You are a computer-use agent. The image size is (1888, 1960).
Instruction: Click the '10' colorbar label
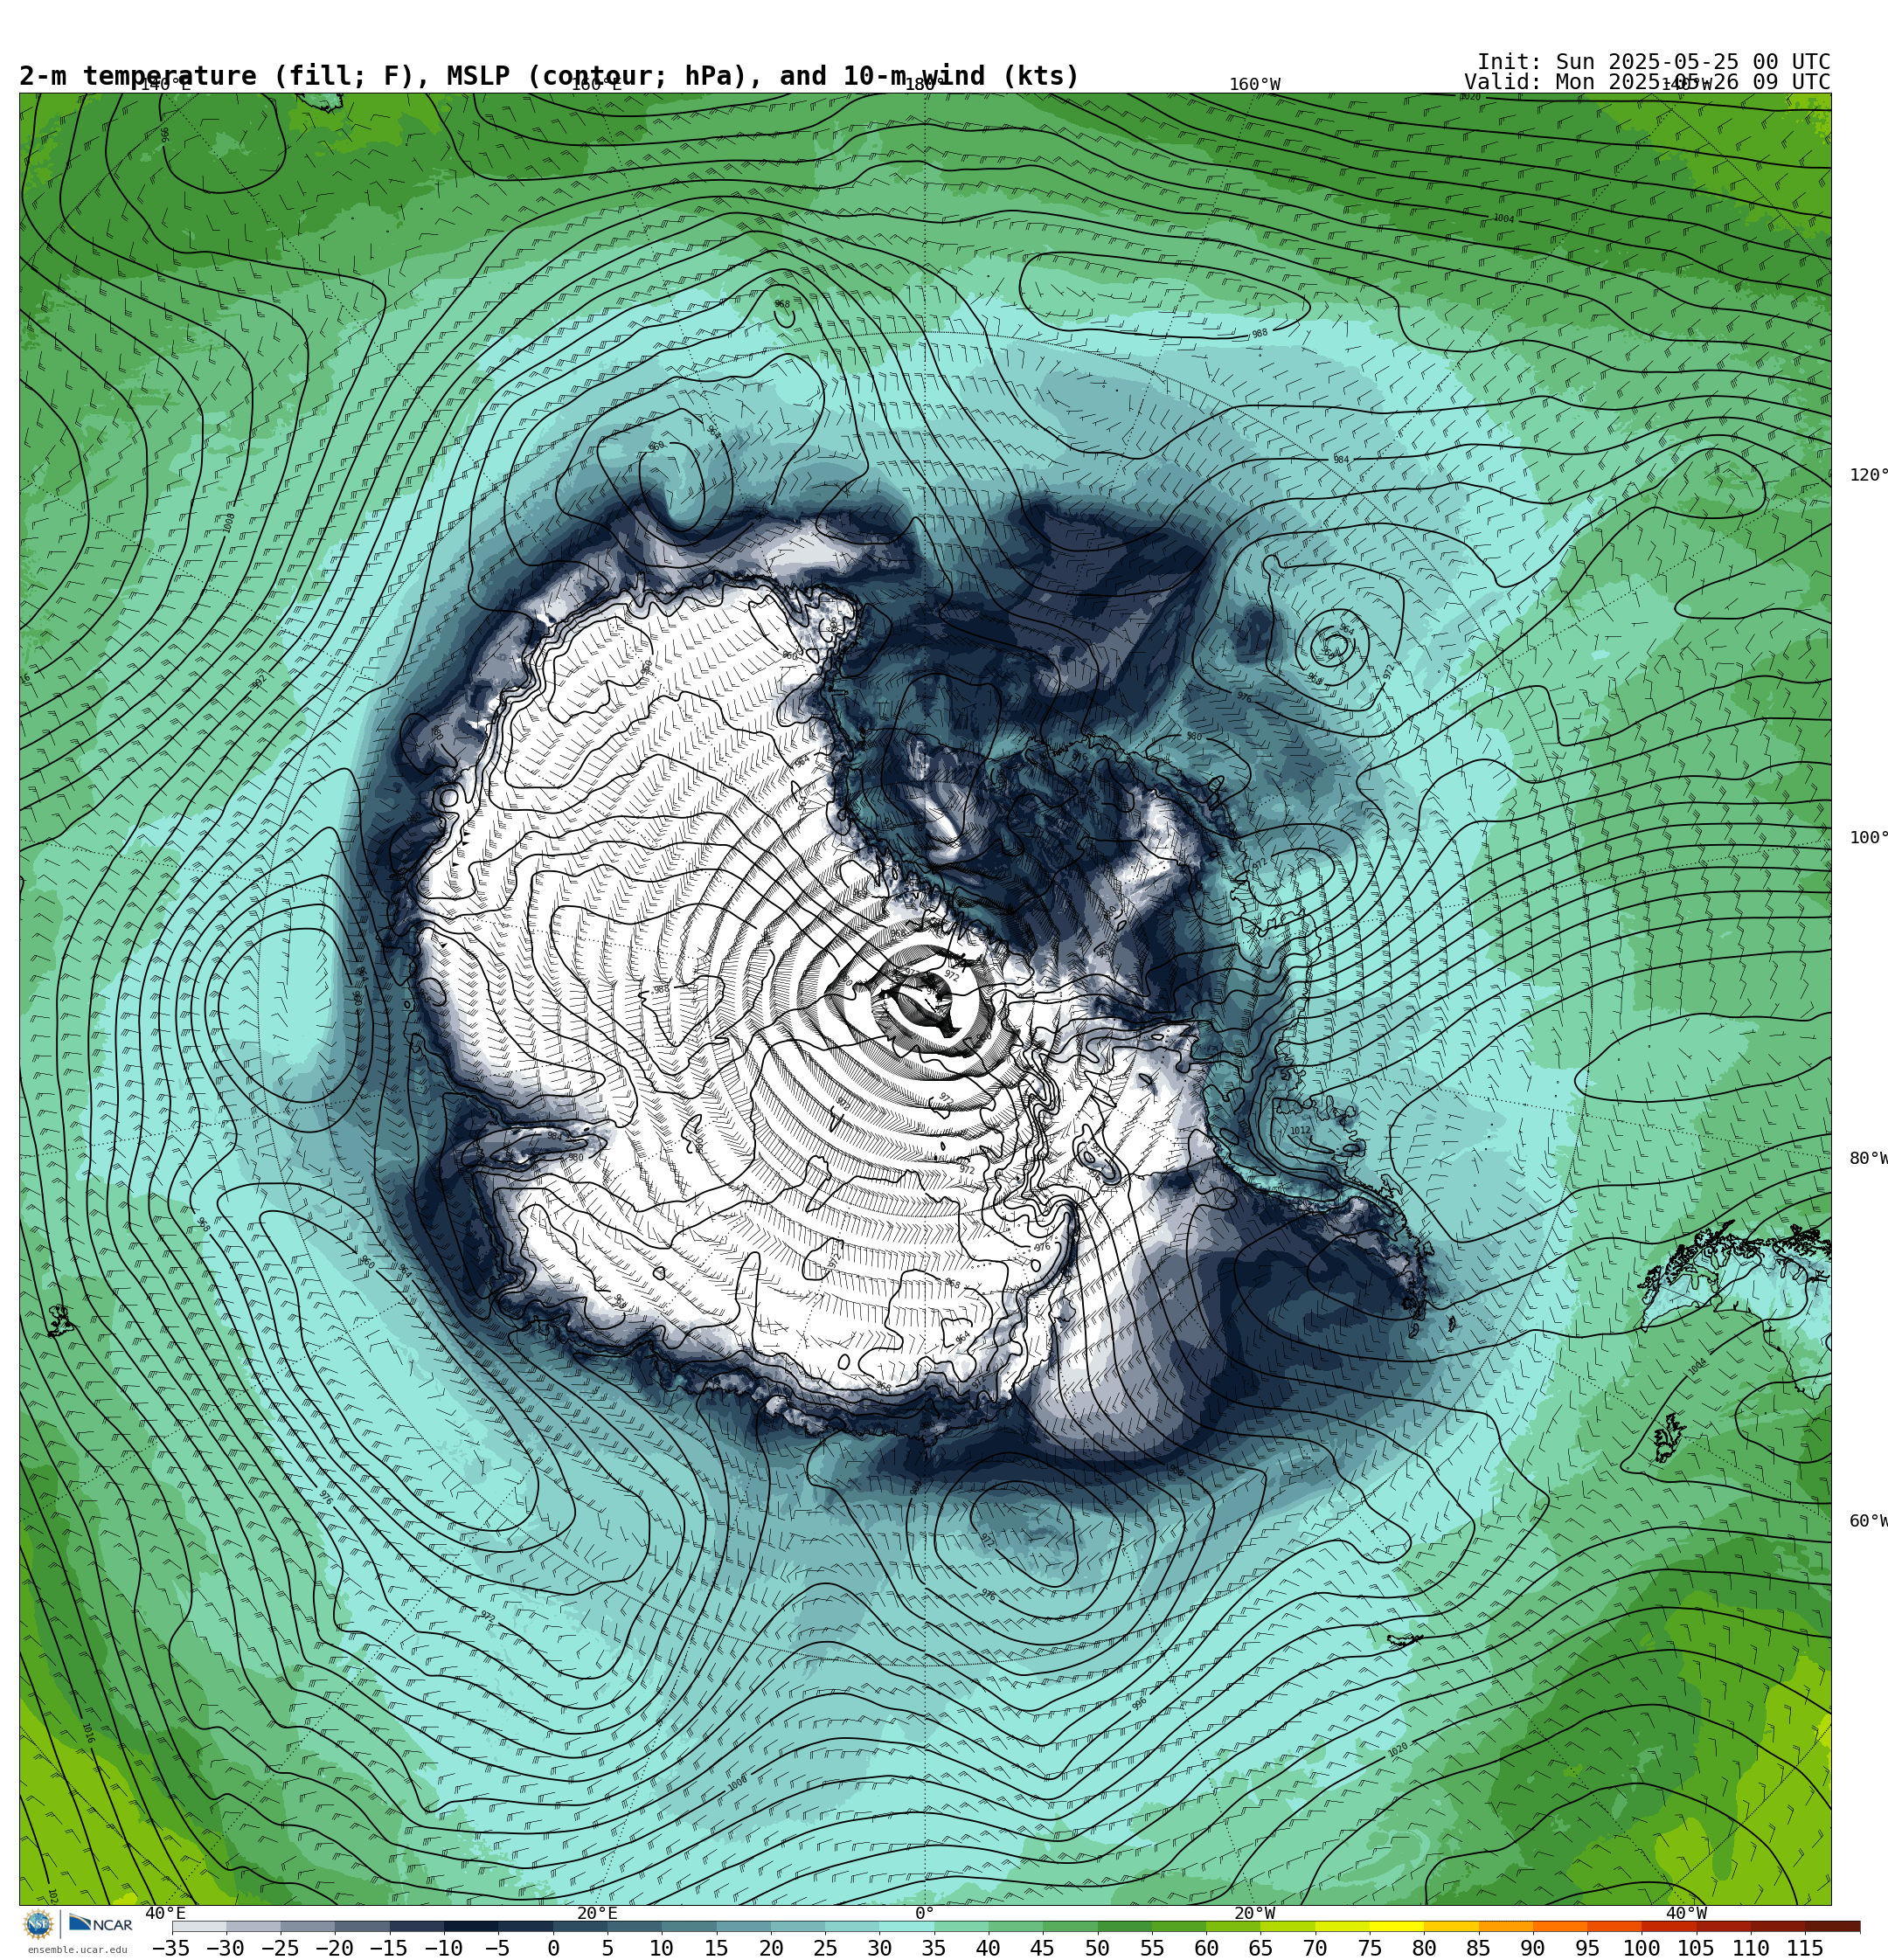point(662,1948)
